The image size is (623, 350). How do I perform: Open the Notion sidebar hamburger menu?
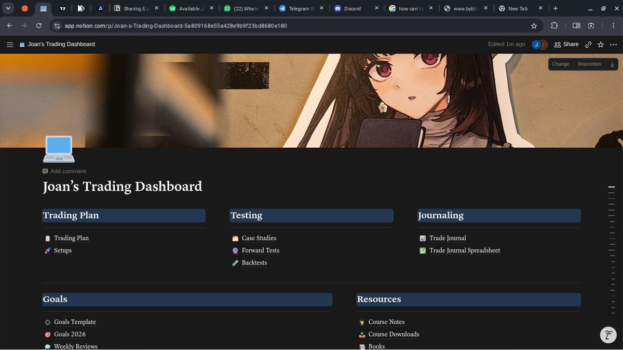[10, 45]
